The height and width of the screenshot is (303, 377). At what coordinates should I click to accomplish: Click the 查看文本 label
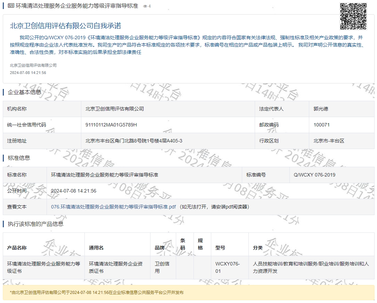coord(17,207)
